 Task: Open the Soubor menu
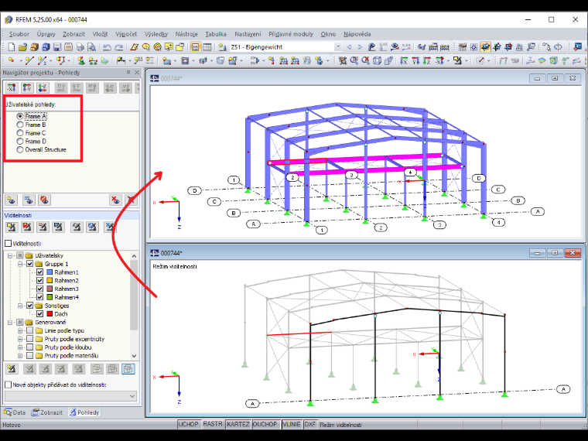(19, 34)
